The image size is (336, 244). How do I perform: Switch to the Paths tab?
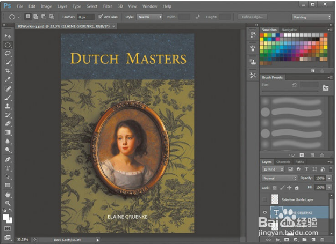pyautogui.click(x=299, y=162)
